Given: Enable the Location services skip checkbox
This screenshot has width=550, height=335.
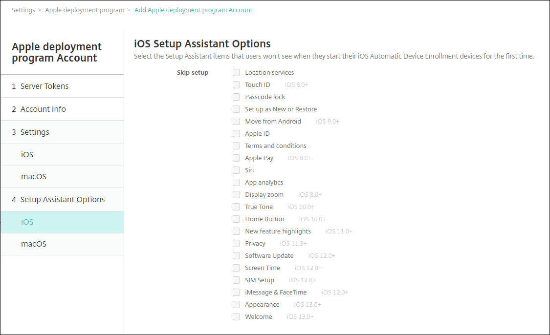Looking at the screenshot, I should coord(237,73).
